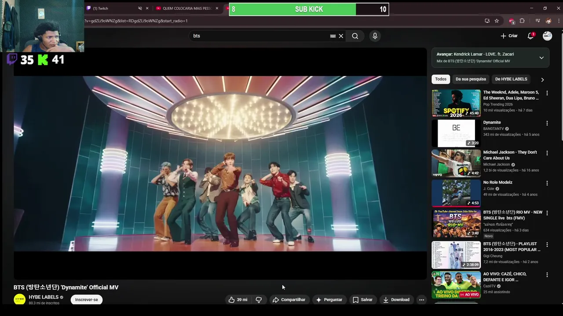Click the search magnifier button

point(355,36)
